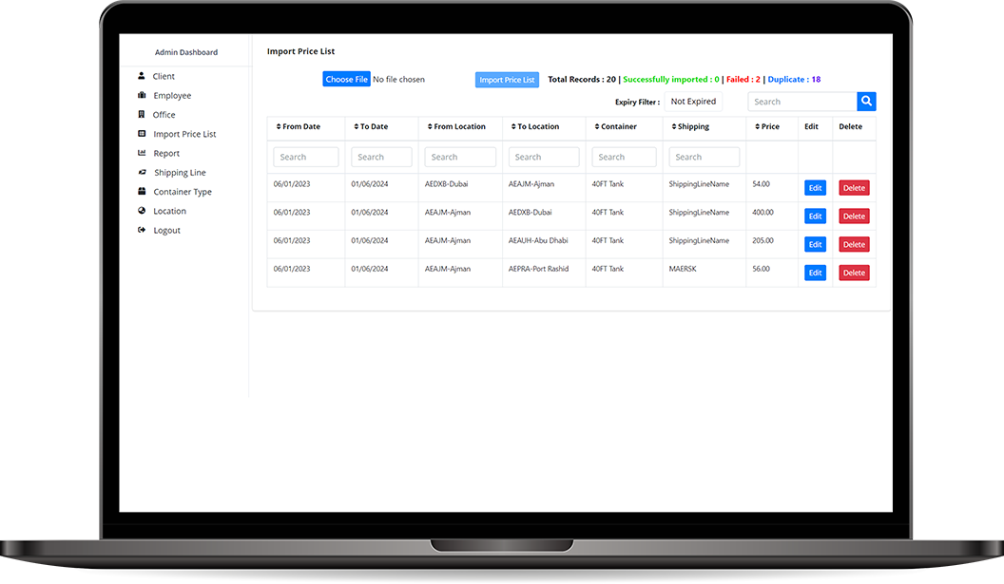Click the Container search filter field
The image size is (1004, 584).
click(625, 157)
